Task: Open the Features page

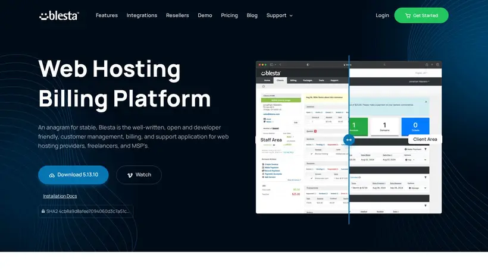Action: coord(107,15)
